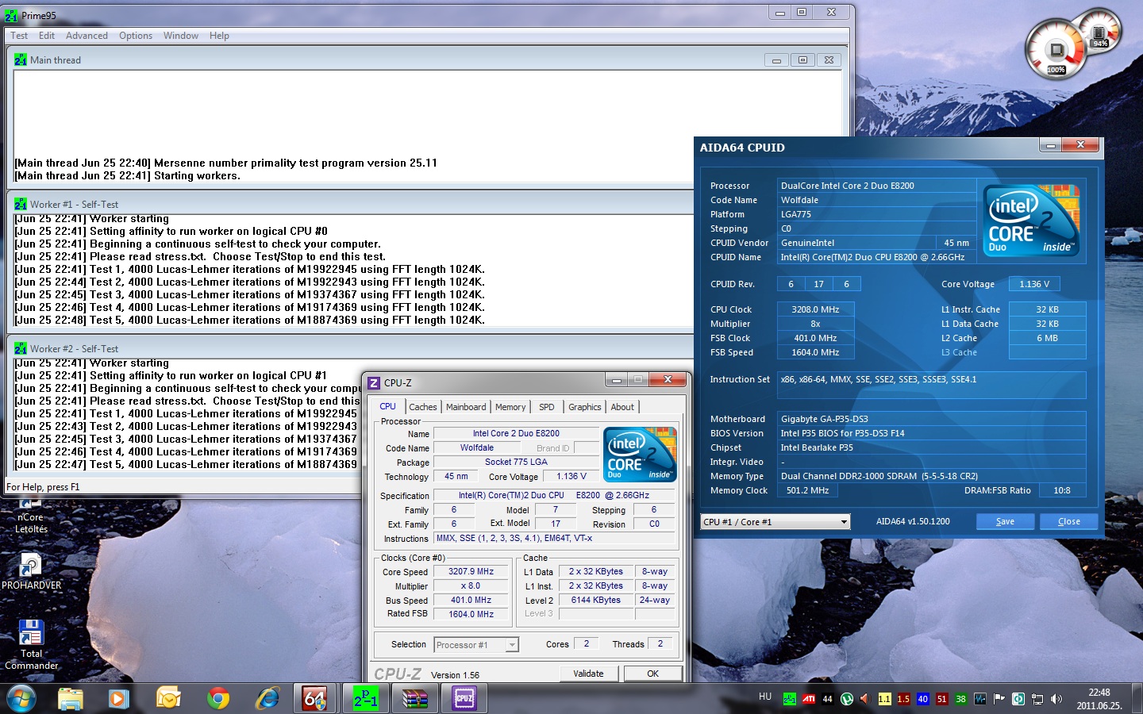Open the volume speaker tray icon
This screenshot has height=714, width=1143.
pos(1056,699)
